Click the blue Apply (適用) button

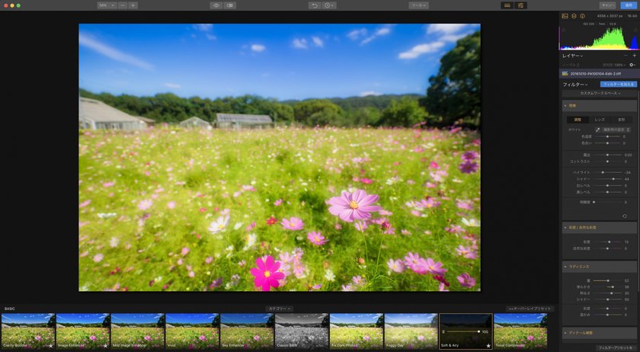point(629,5)
